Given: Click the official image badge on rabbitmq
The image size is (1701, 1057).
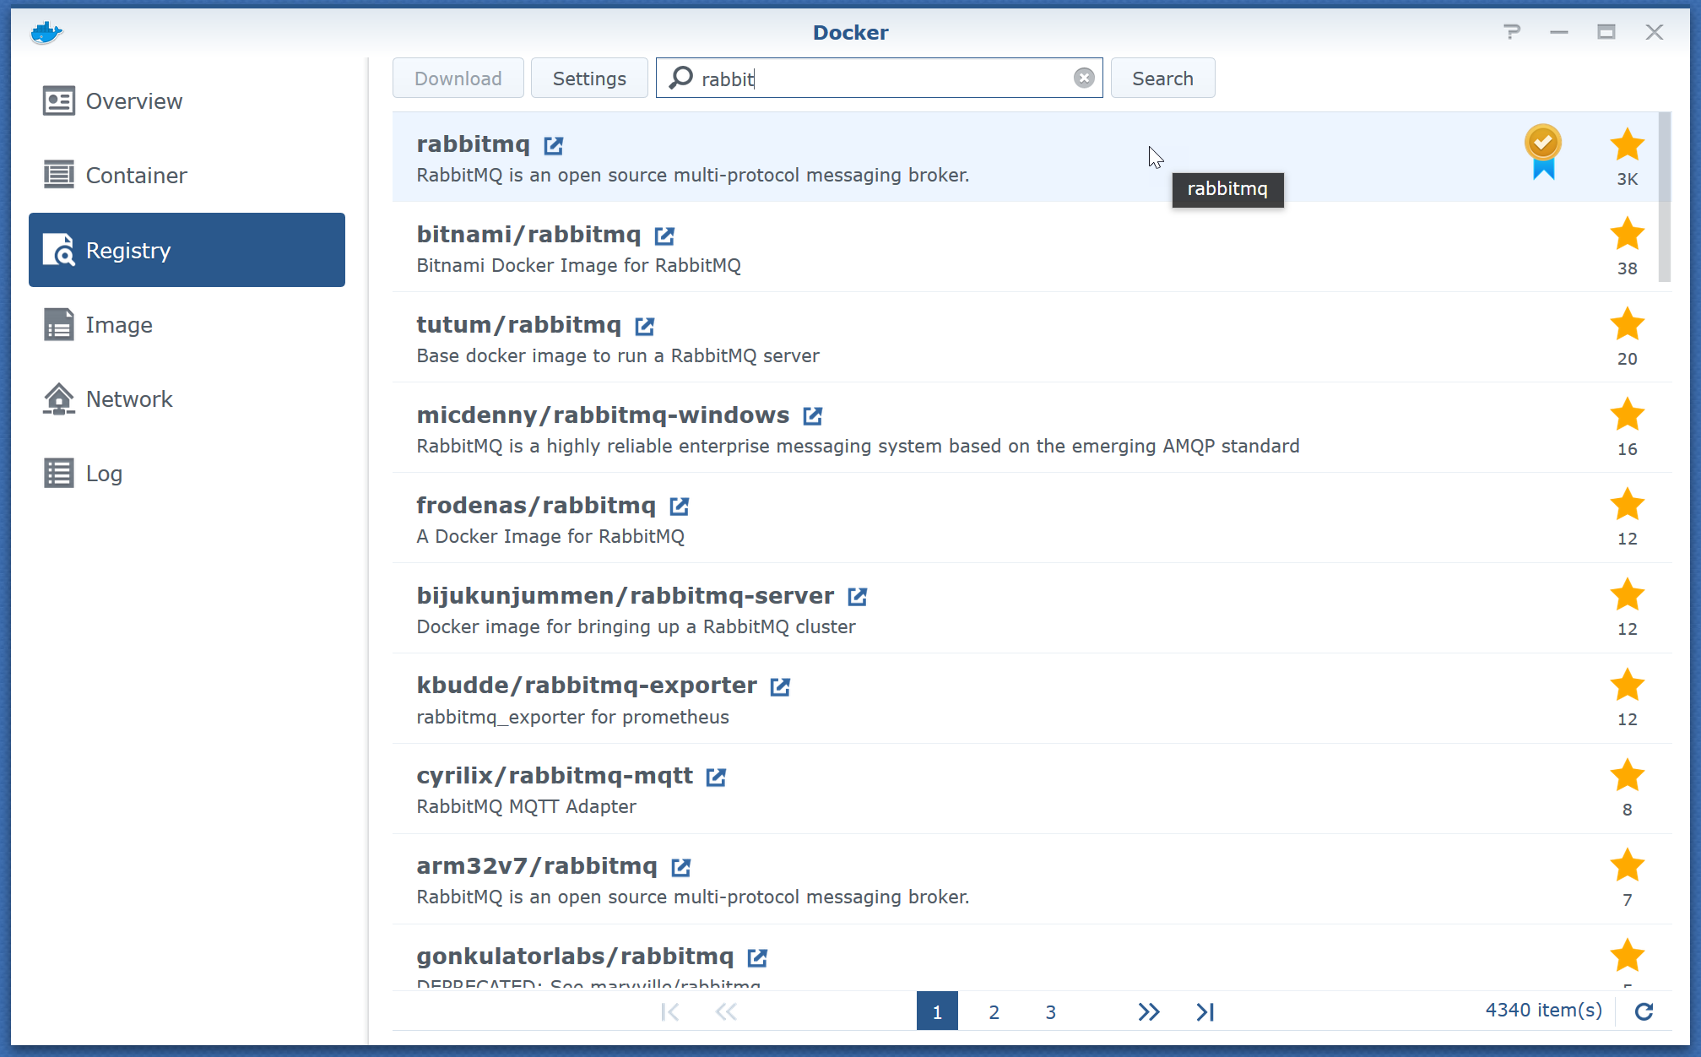Looking at the screenshot, I should (1542, 152).
